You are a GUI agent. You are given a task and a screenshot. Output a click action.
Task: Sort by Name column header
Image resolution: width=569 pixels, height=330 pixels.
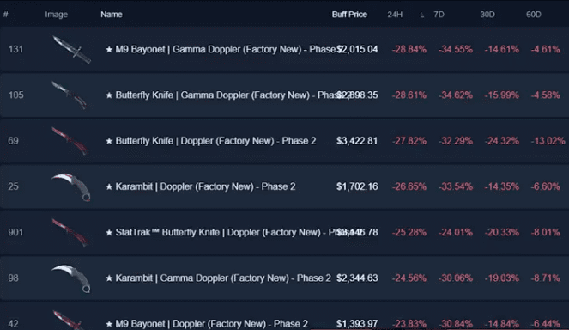click(112, 15)
